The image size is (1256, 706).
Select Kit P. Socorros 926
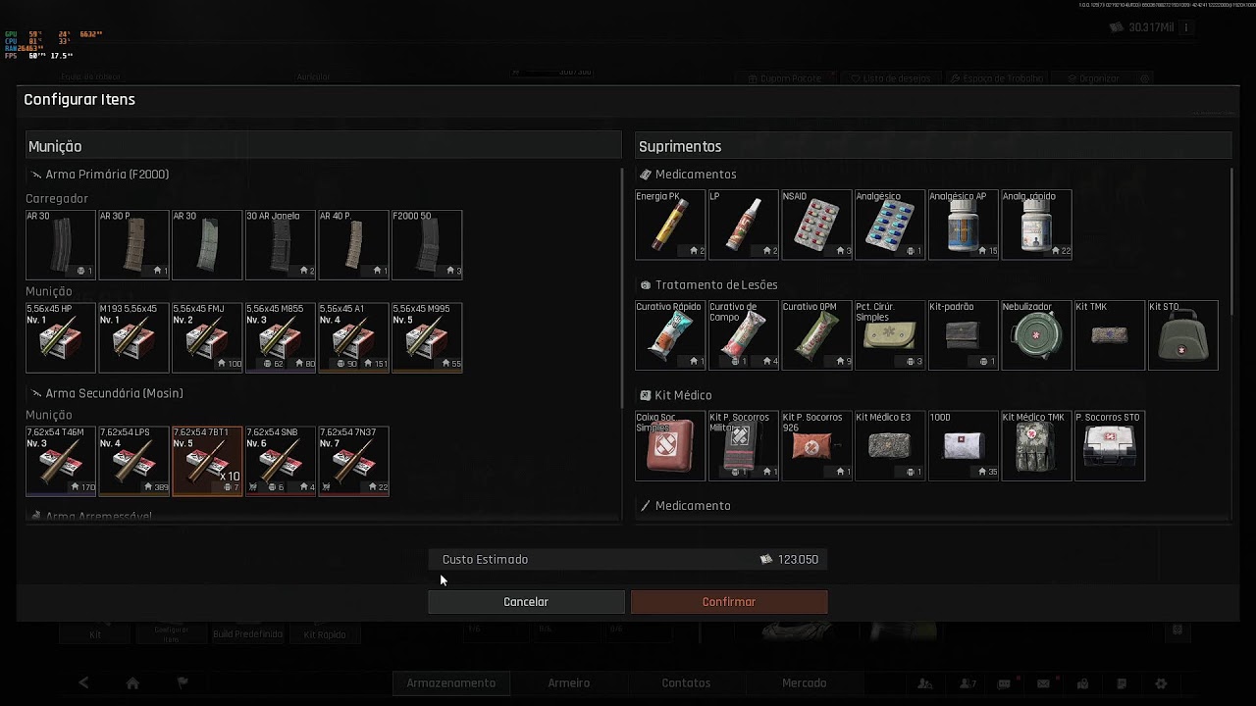pyautogui.click(x=816, y=446)
